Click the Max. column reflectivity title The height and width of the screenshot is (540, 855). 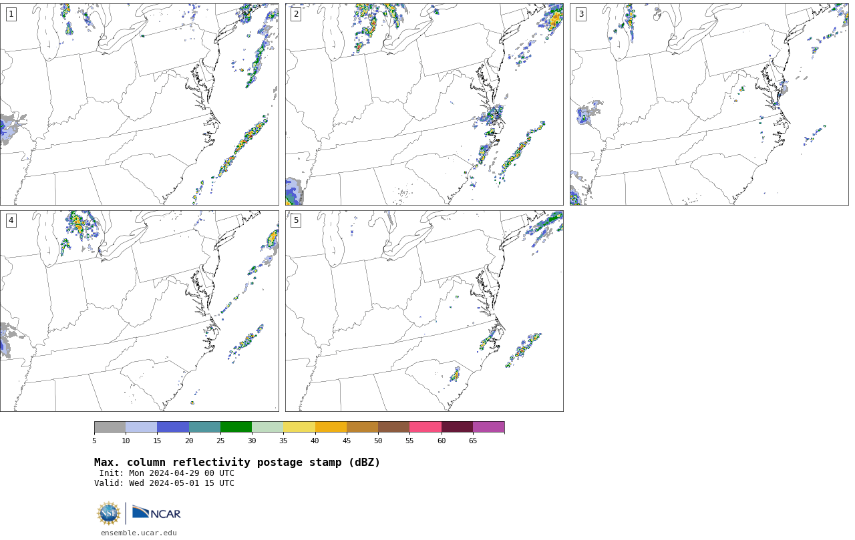point(237,463)
